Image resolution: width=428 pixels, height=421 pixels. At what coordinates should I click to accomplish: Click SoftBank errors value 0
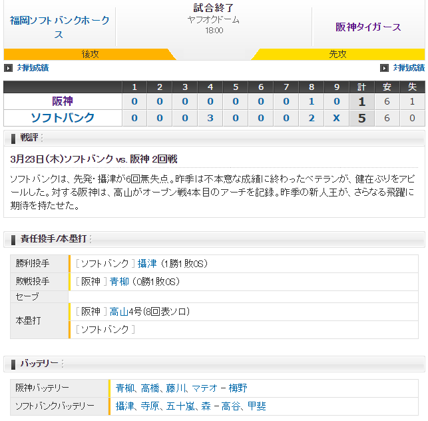pyautogui.click(x=412, y=118)
